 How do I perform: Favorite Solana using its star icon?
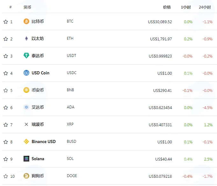[6, 159]
